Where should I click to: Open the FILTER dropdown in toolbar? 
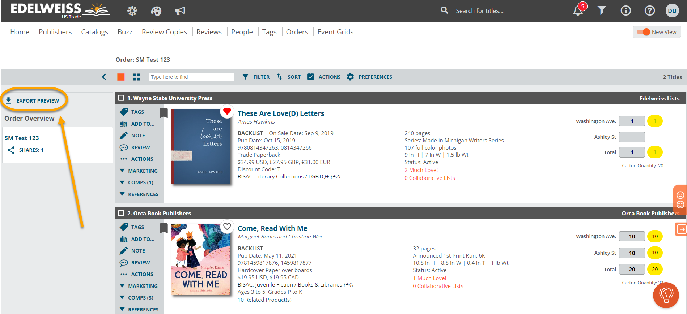point(256,77)
